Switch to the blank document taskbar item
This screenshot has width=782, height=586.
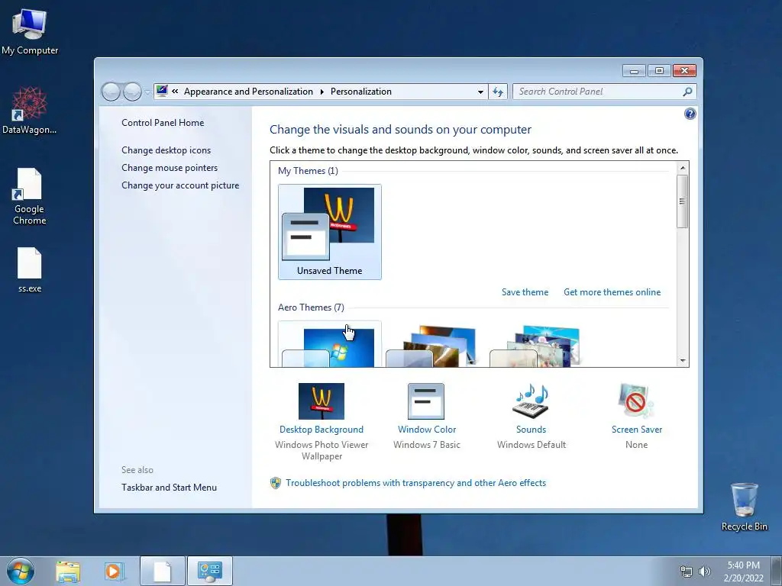pos(163,571)
